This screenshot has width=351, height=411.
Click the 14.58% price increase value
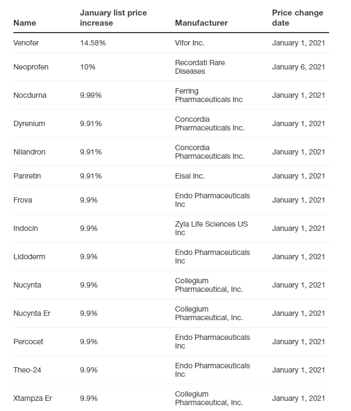point(93,43)
